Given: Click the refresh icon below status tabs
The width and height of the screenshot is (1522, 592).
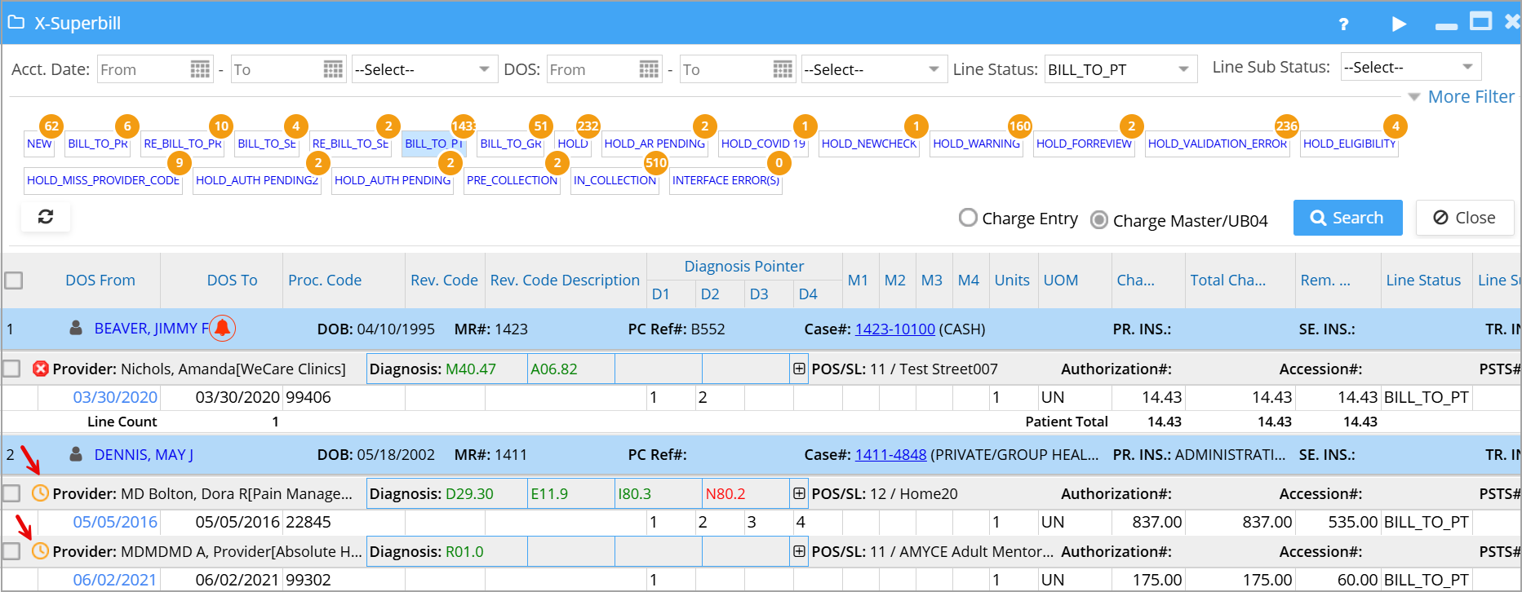Looking at the screenshot, I should point(46,217).
